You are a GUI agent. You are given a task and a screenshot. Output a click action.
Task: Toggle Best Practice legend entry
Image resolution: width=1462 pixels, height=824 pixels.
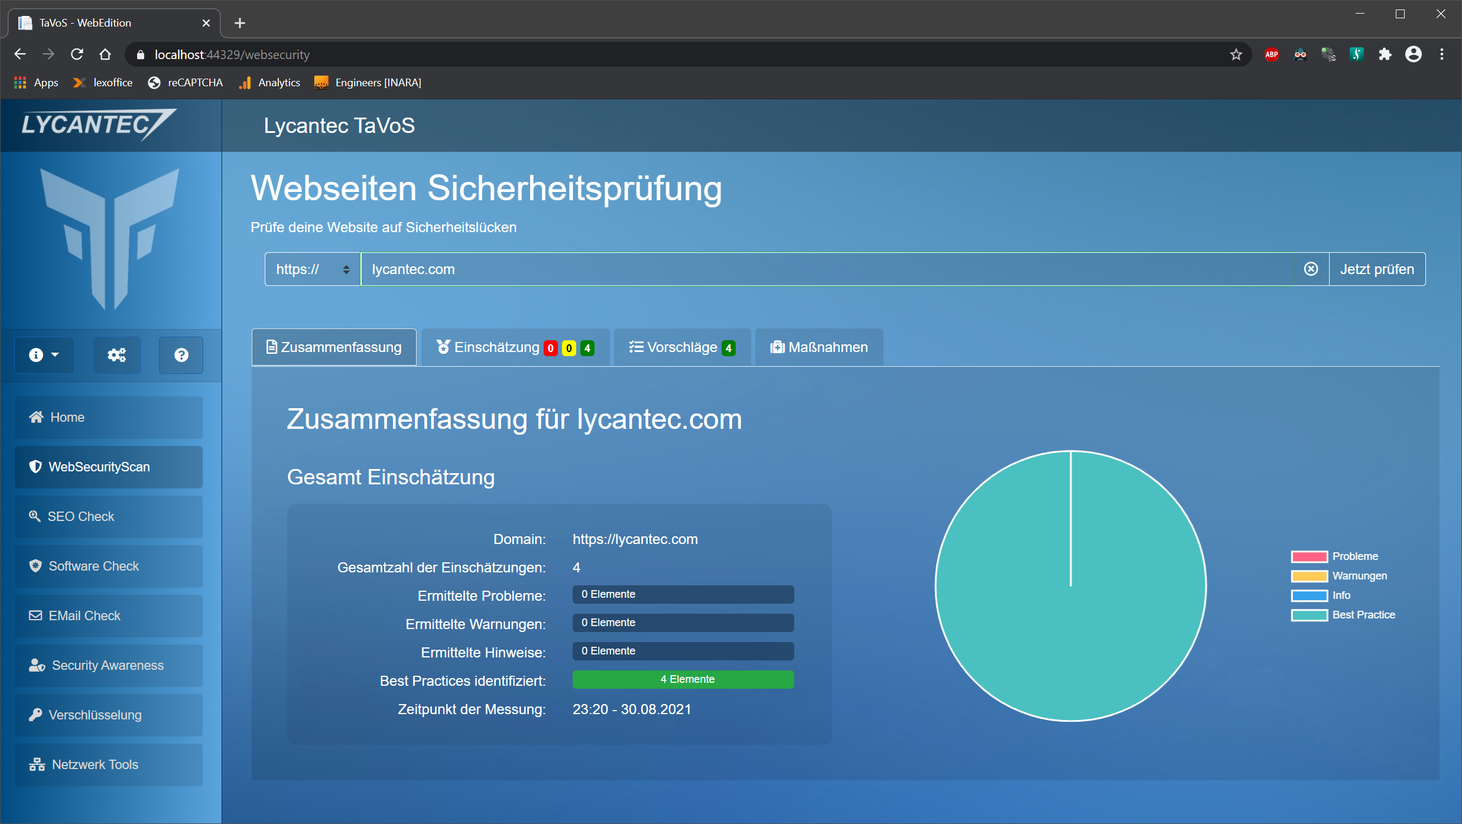click(1363, 615)
